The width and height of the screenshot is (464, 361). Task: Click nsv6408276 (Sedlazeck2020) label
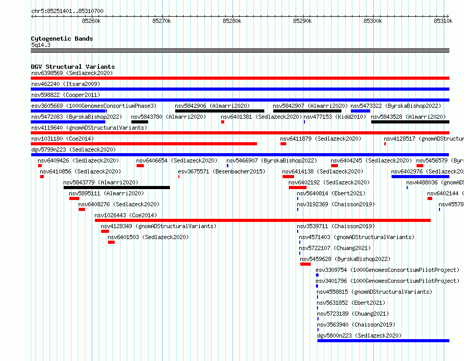point(119,204)
